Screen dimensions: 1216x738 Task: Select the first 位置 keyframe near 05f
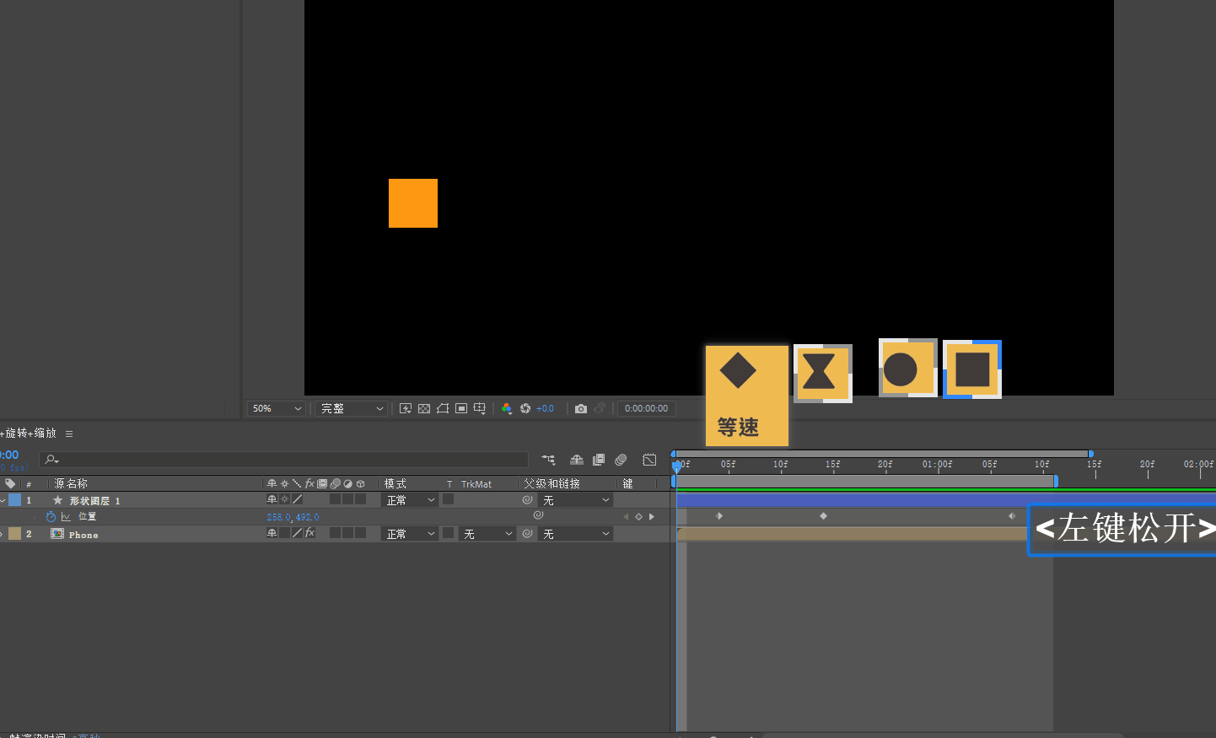tap(718, 515)
